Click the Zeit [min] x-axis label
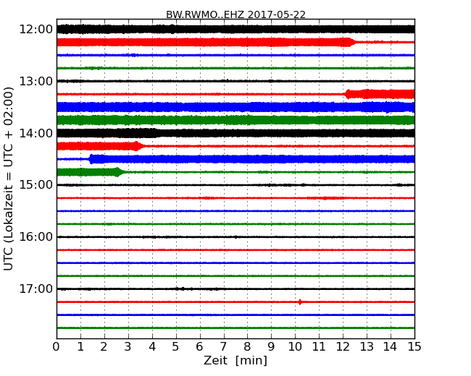 [236, 360]
